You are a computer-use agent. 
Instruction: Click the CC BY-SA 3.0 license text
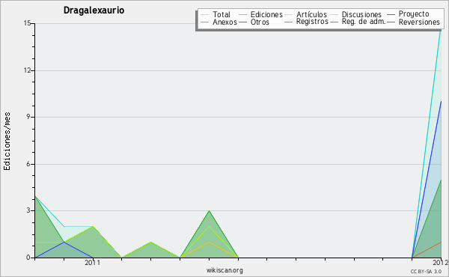(426, 271)
